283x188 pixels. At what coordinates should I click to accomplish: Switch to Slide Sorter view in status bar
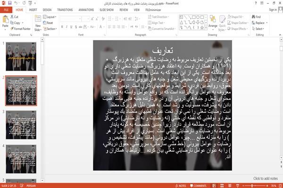tap(222, 186)
